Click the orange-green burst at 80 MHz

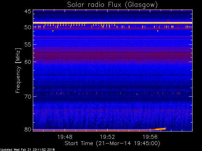[159, 129]
